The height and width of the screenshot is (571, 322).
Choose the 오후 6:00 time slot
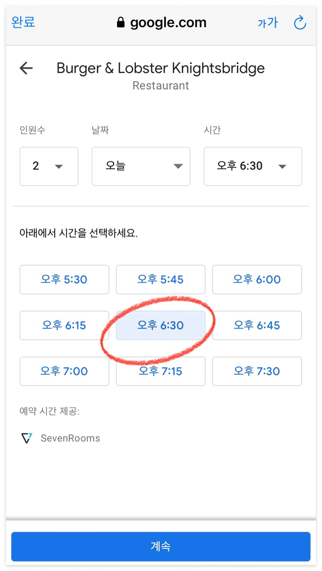tap(257, 280)
